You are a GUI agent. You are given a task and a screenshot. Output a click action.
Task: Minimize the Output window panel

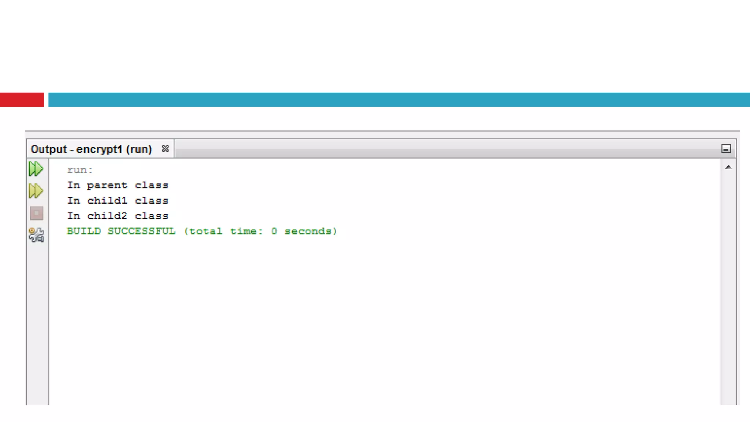pos(726,149)
